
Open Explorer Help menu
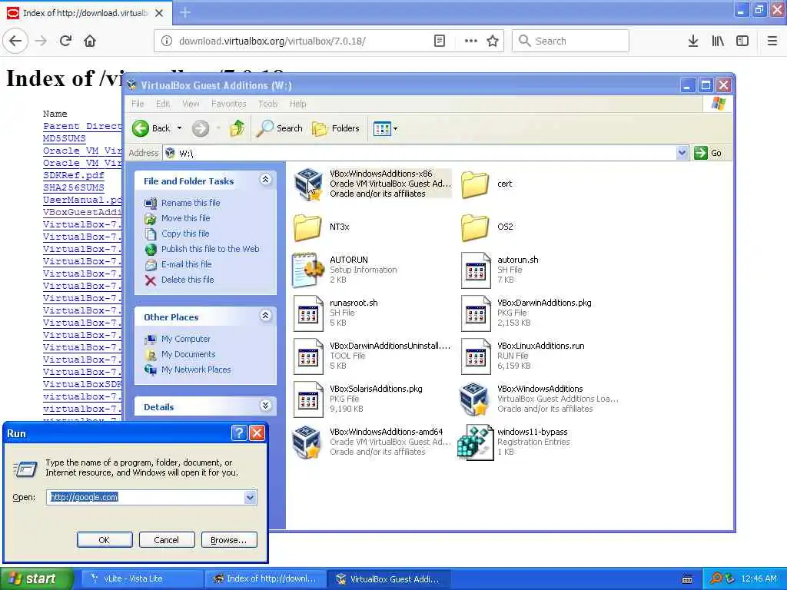[297, 104]
